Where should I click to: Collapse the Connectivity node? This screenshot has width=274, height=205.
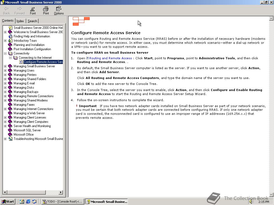pyautogui.click(x=5, y=53)
